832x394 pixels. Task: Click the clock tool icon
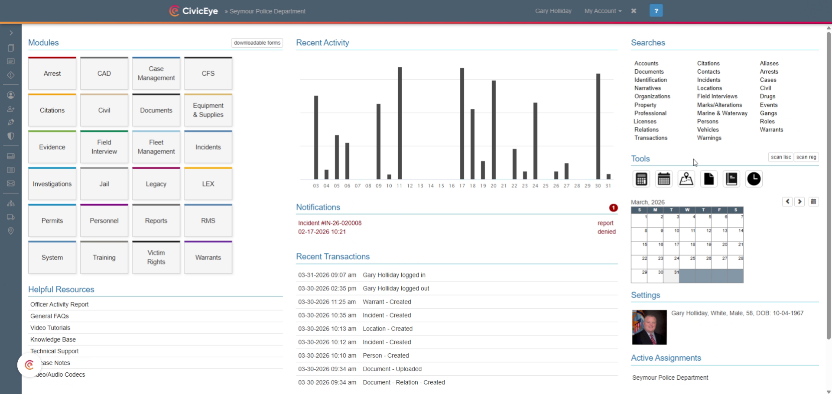point(754,179)
